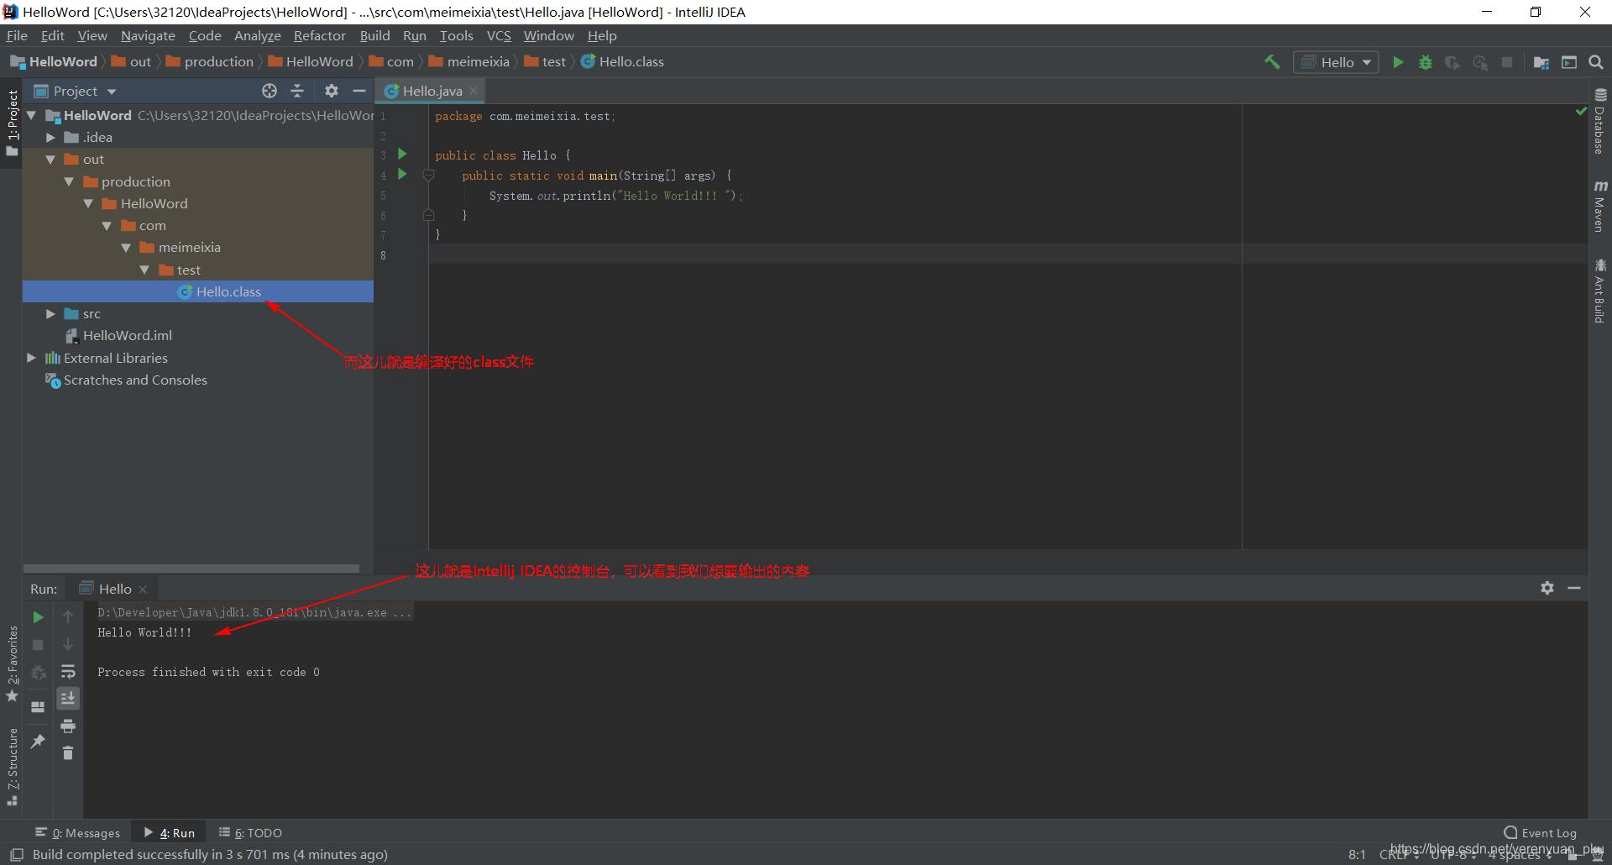Open the Build menu
Screen dimensions: 1612x865
pos(374,35)
